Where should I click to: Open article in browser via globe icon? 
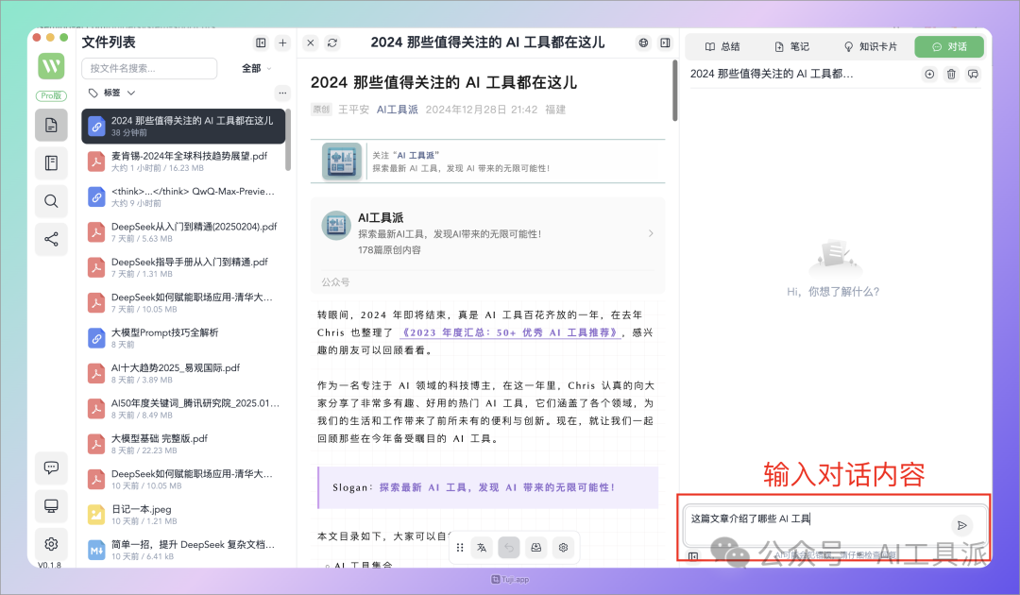point(643,42)
